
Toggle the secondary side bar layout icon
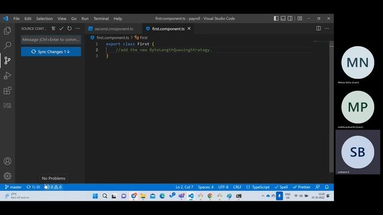pos(290,19)
